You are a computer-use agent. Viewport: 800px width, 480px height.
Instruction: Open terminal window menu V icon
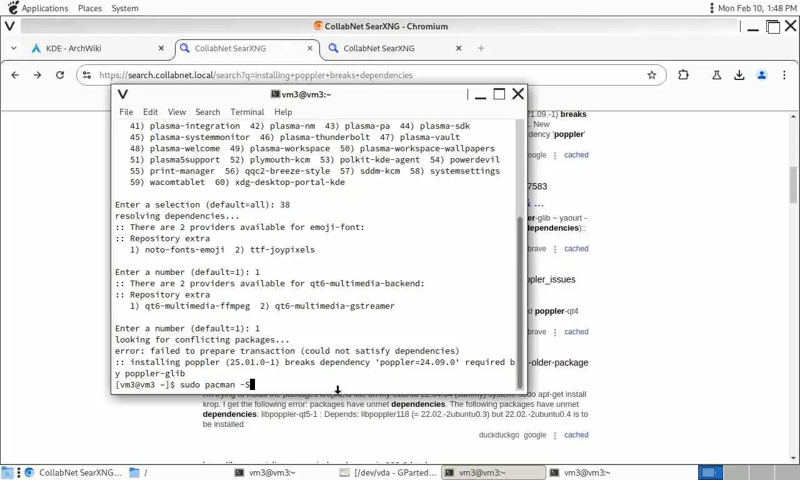click(123, 94)
